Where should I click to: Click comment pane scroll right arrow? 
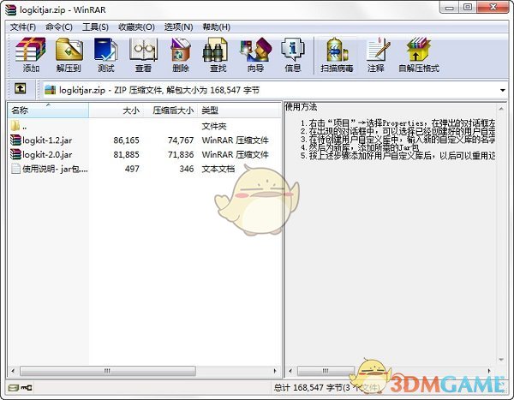tap(489, 371)
